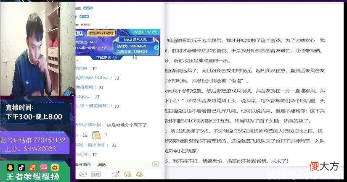Open the 挂件 widget button
Viewport: 347px width, 182px height.
96,174
